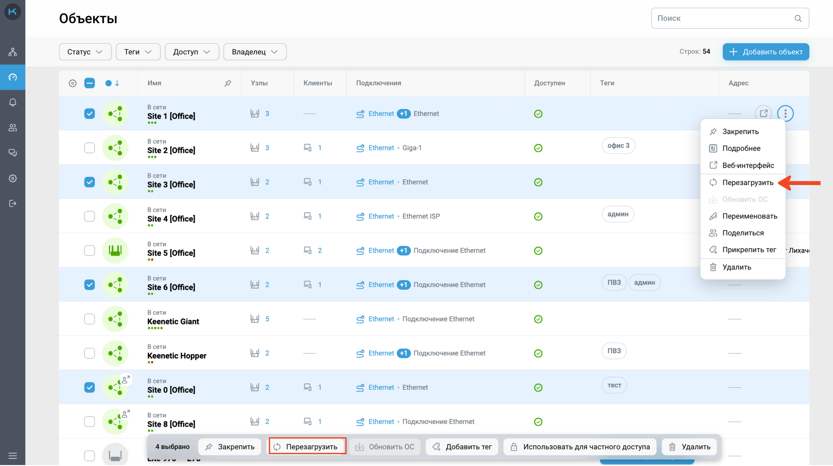Image resolution: width=833 pixels, height=466 pixels.
Task: Open Site 1 web interface icon
Action: click(x=763, y=113)
